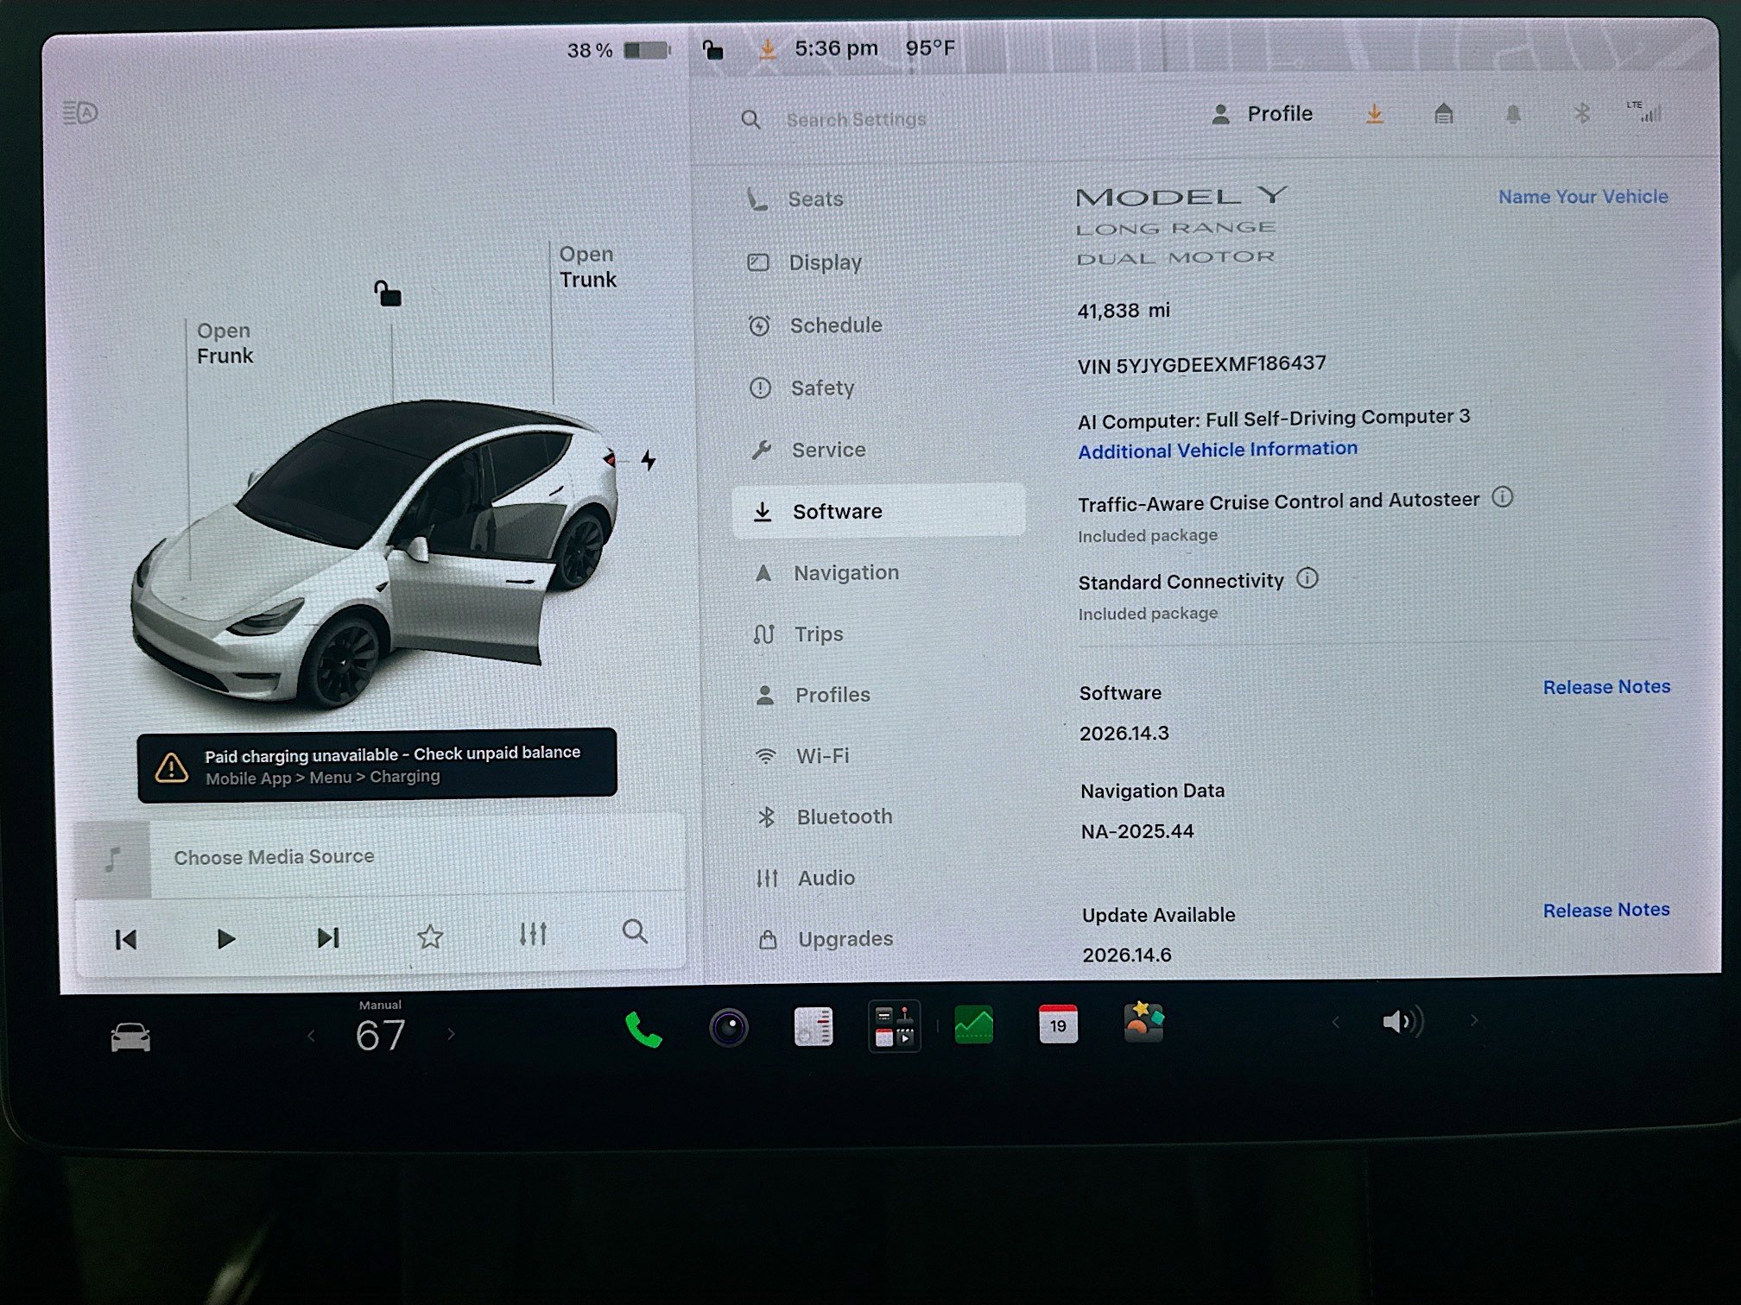Open the owner's manual notebook app

pos(813,1027)
